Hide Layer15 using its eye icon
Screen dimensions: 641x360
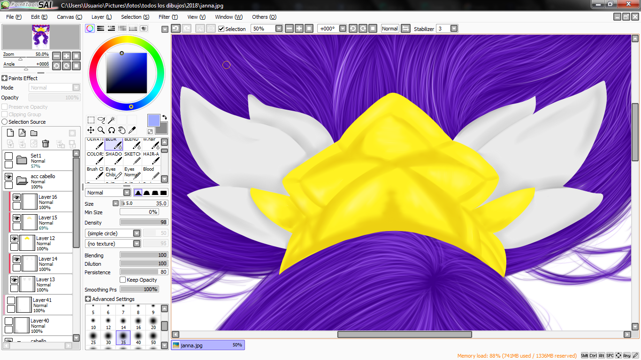[16, 217]
